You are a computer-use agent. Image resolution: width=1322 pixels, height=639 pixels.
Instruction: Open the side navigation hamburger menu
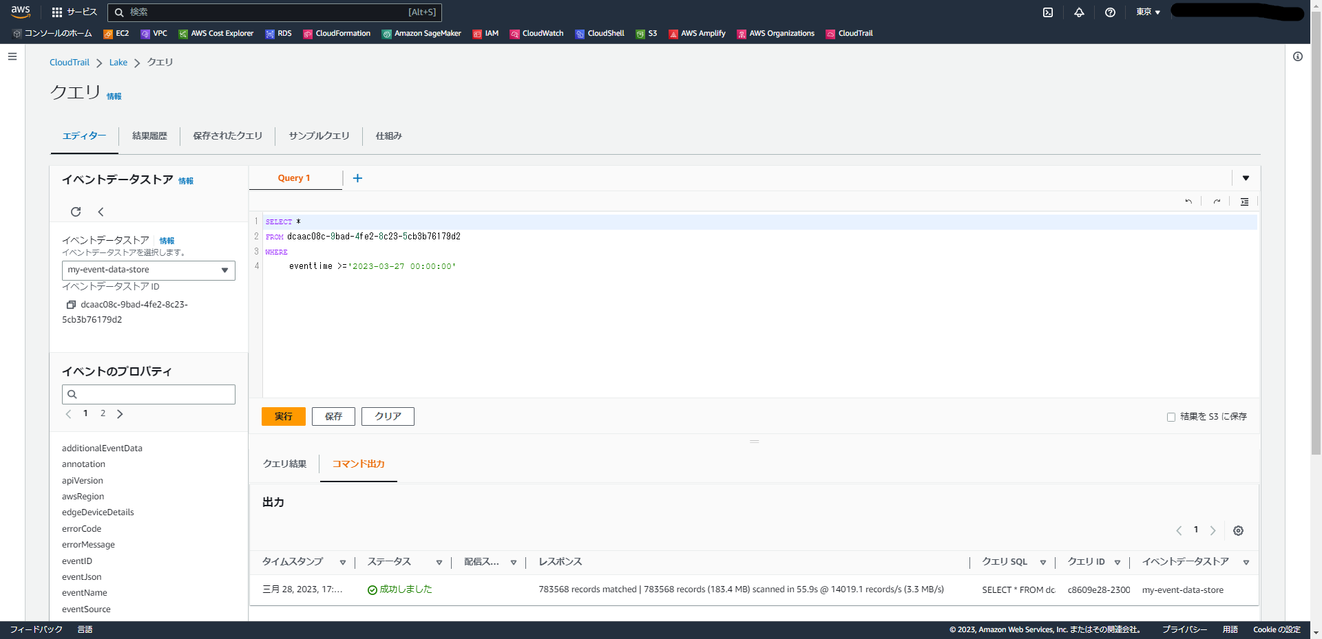[x=12, y=56]
